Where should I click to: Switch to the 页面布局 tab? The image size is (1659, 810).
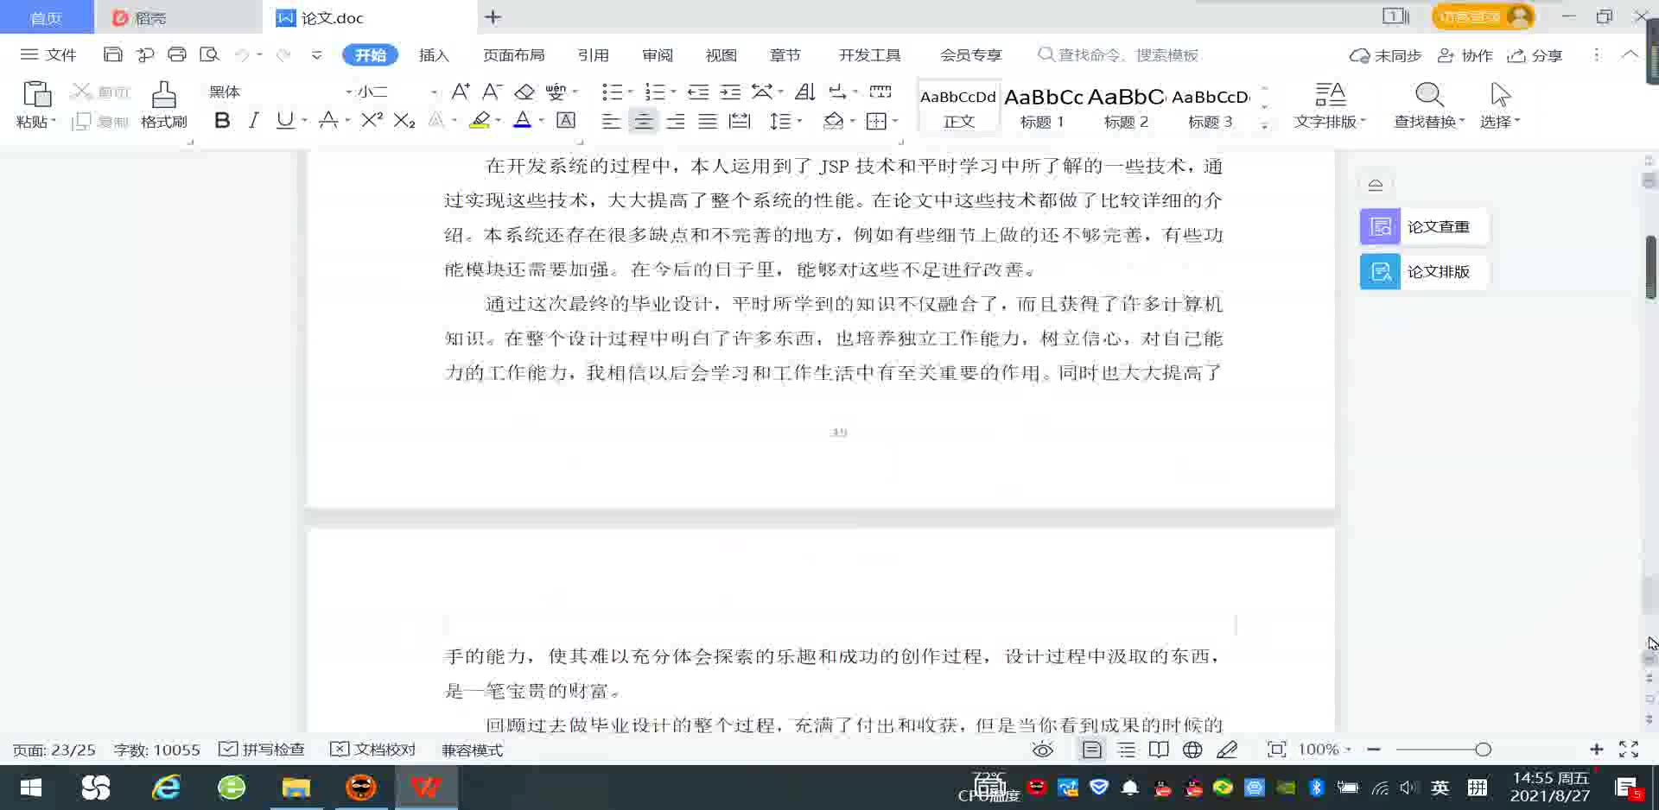[x=513, y=54]
